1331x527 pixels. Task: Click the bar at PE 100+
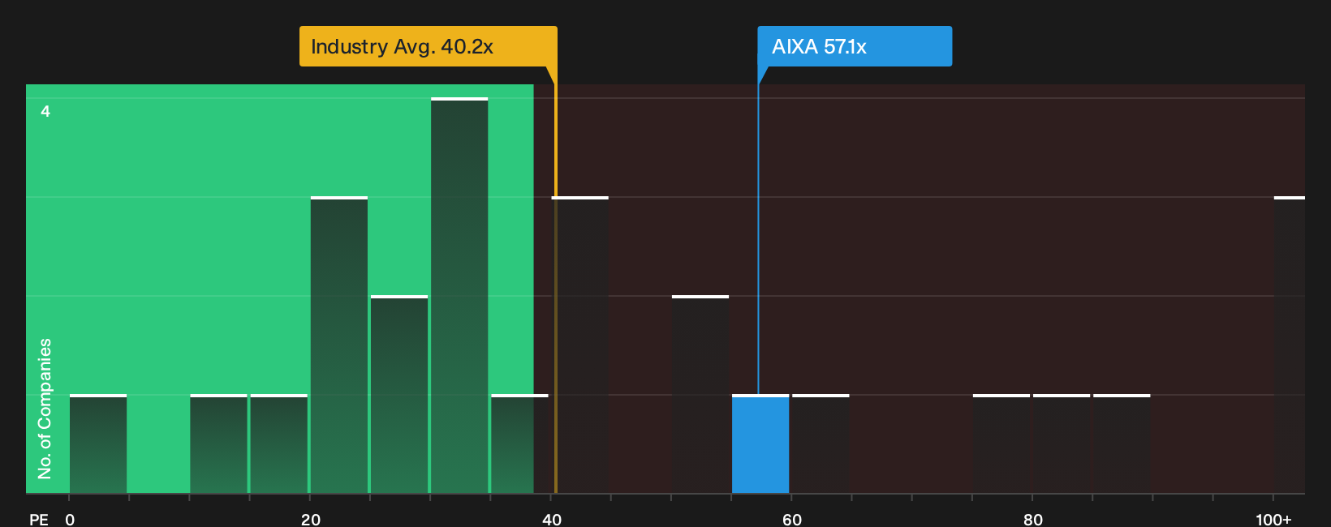1290,345
